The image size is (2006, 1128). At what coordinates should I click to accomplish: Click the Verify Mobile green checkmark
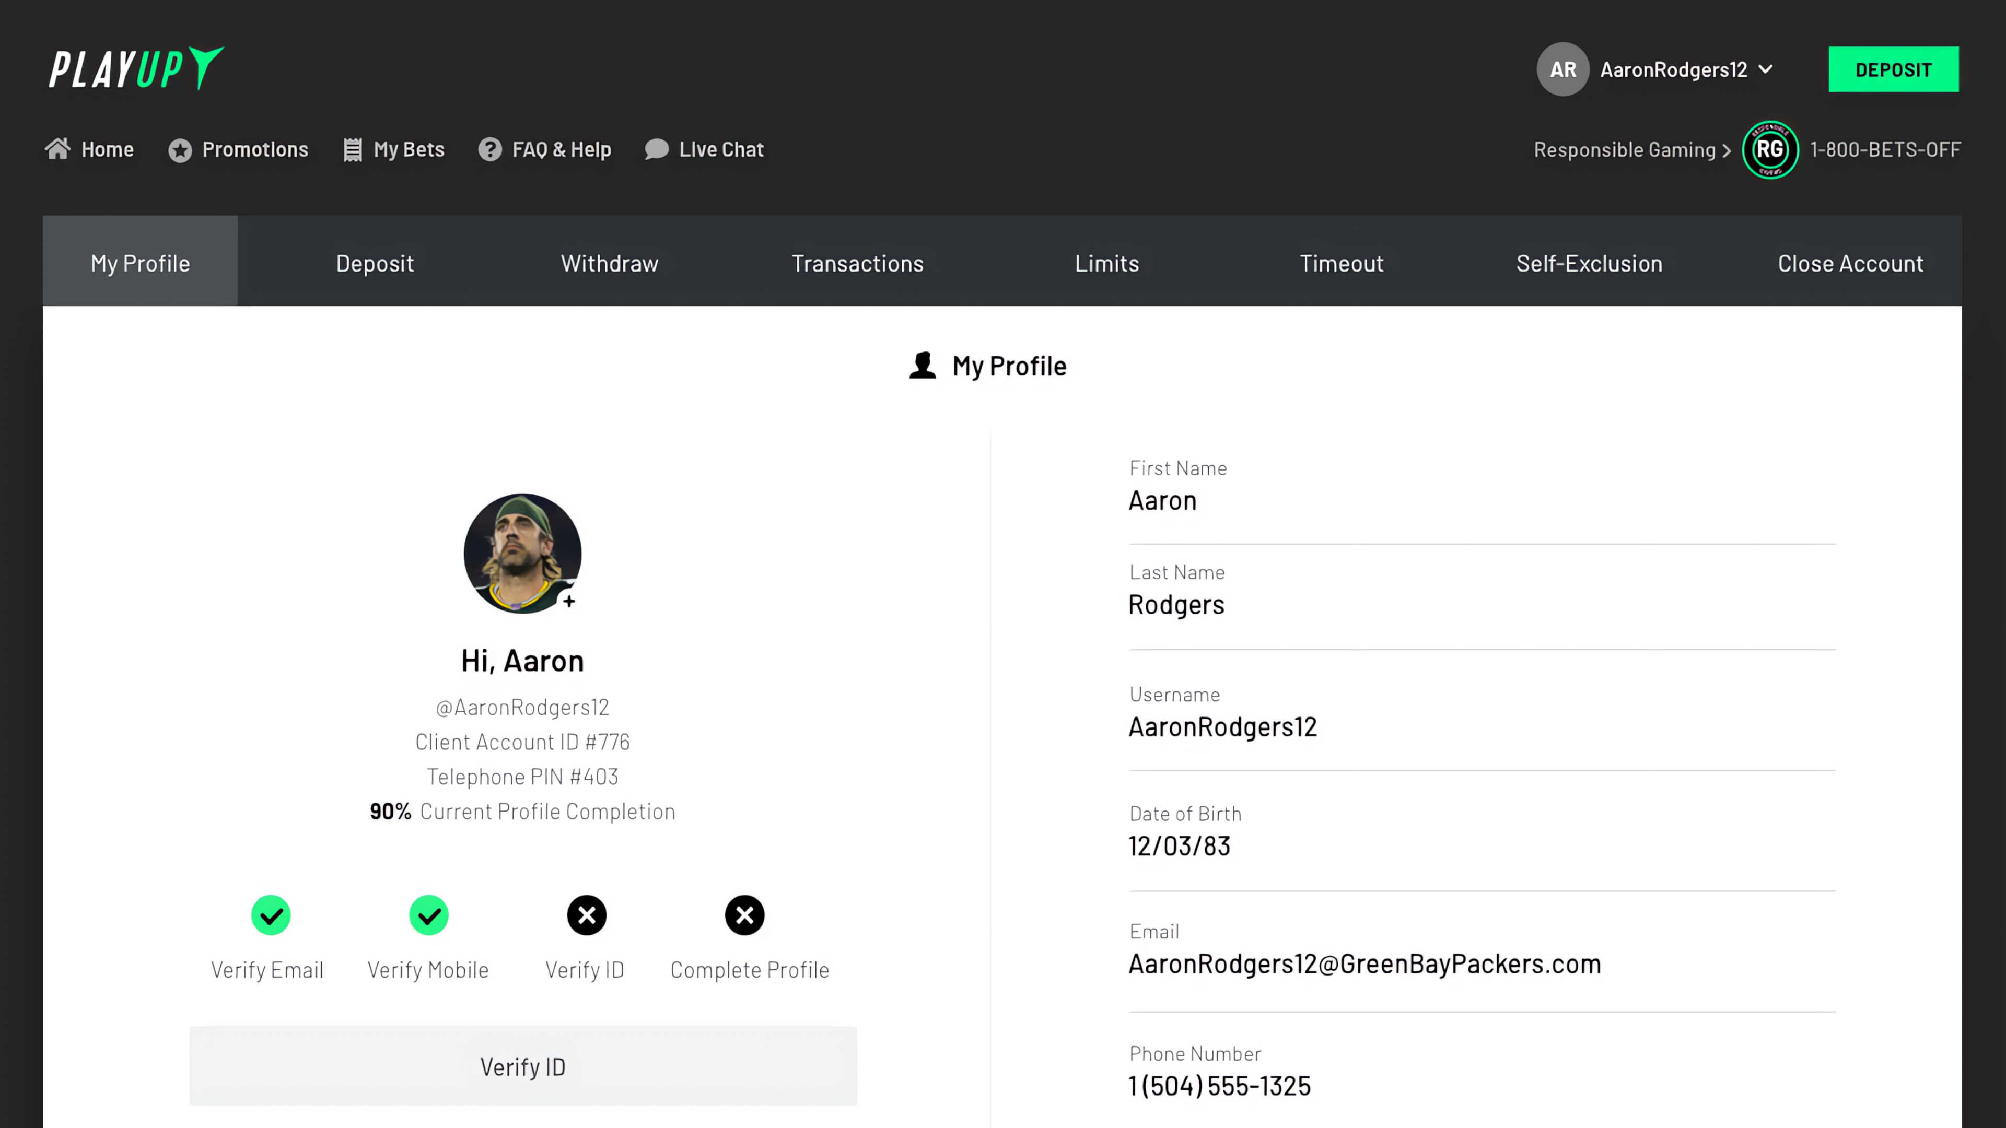pyautogui.click(x=428, y=915)
